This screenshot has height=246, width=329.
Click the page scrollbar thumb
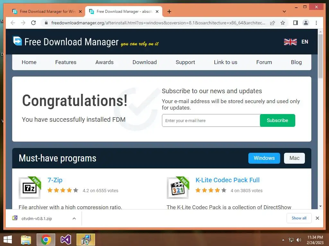(320, 56)
